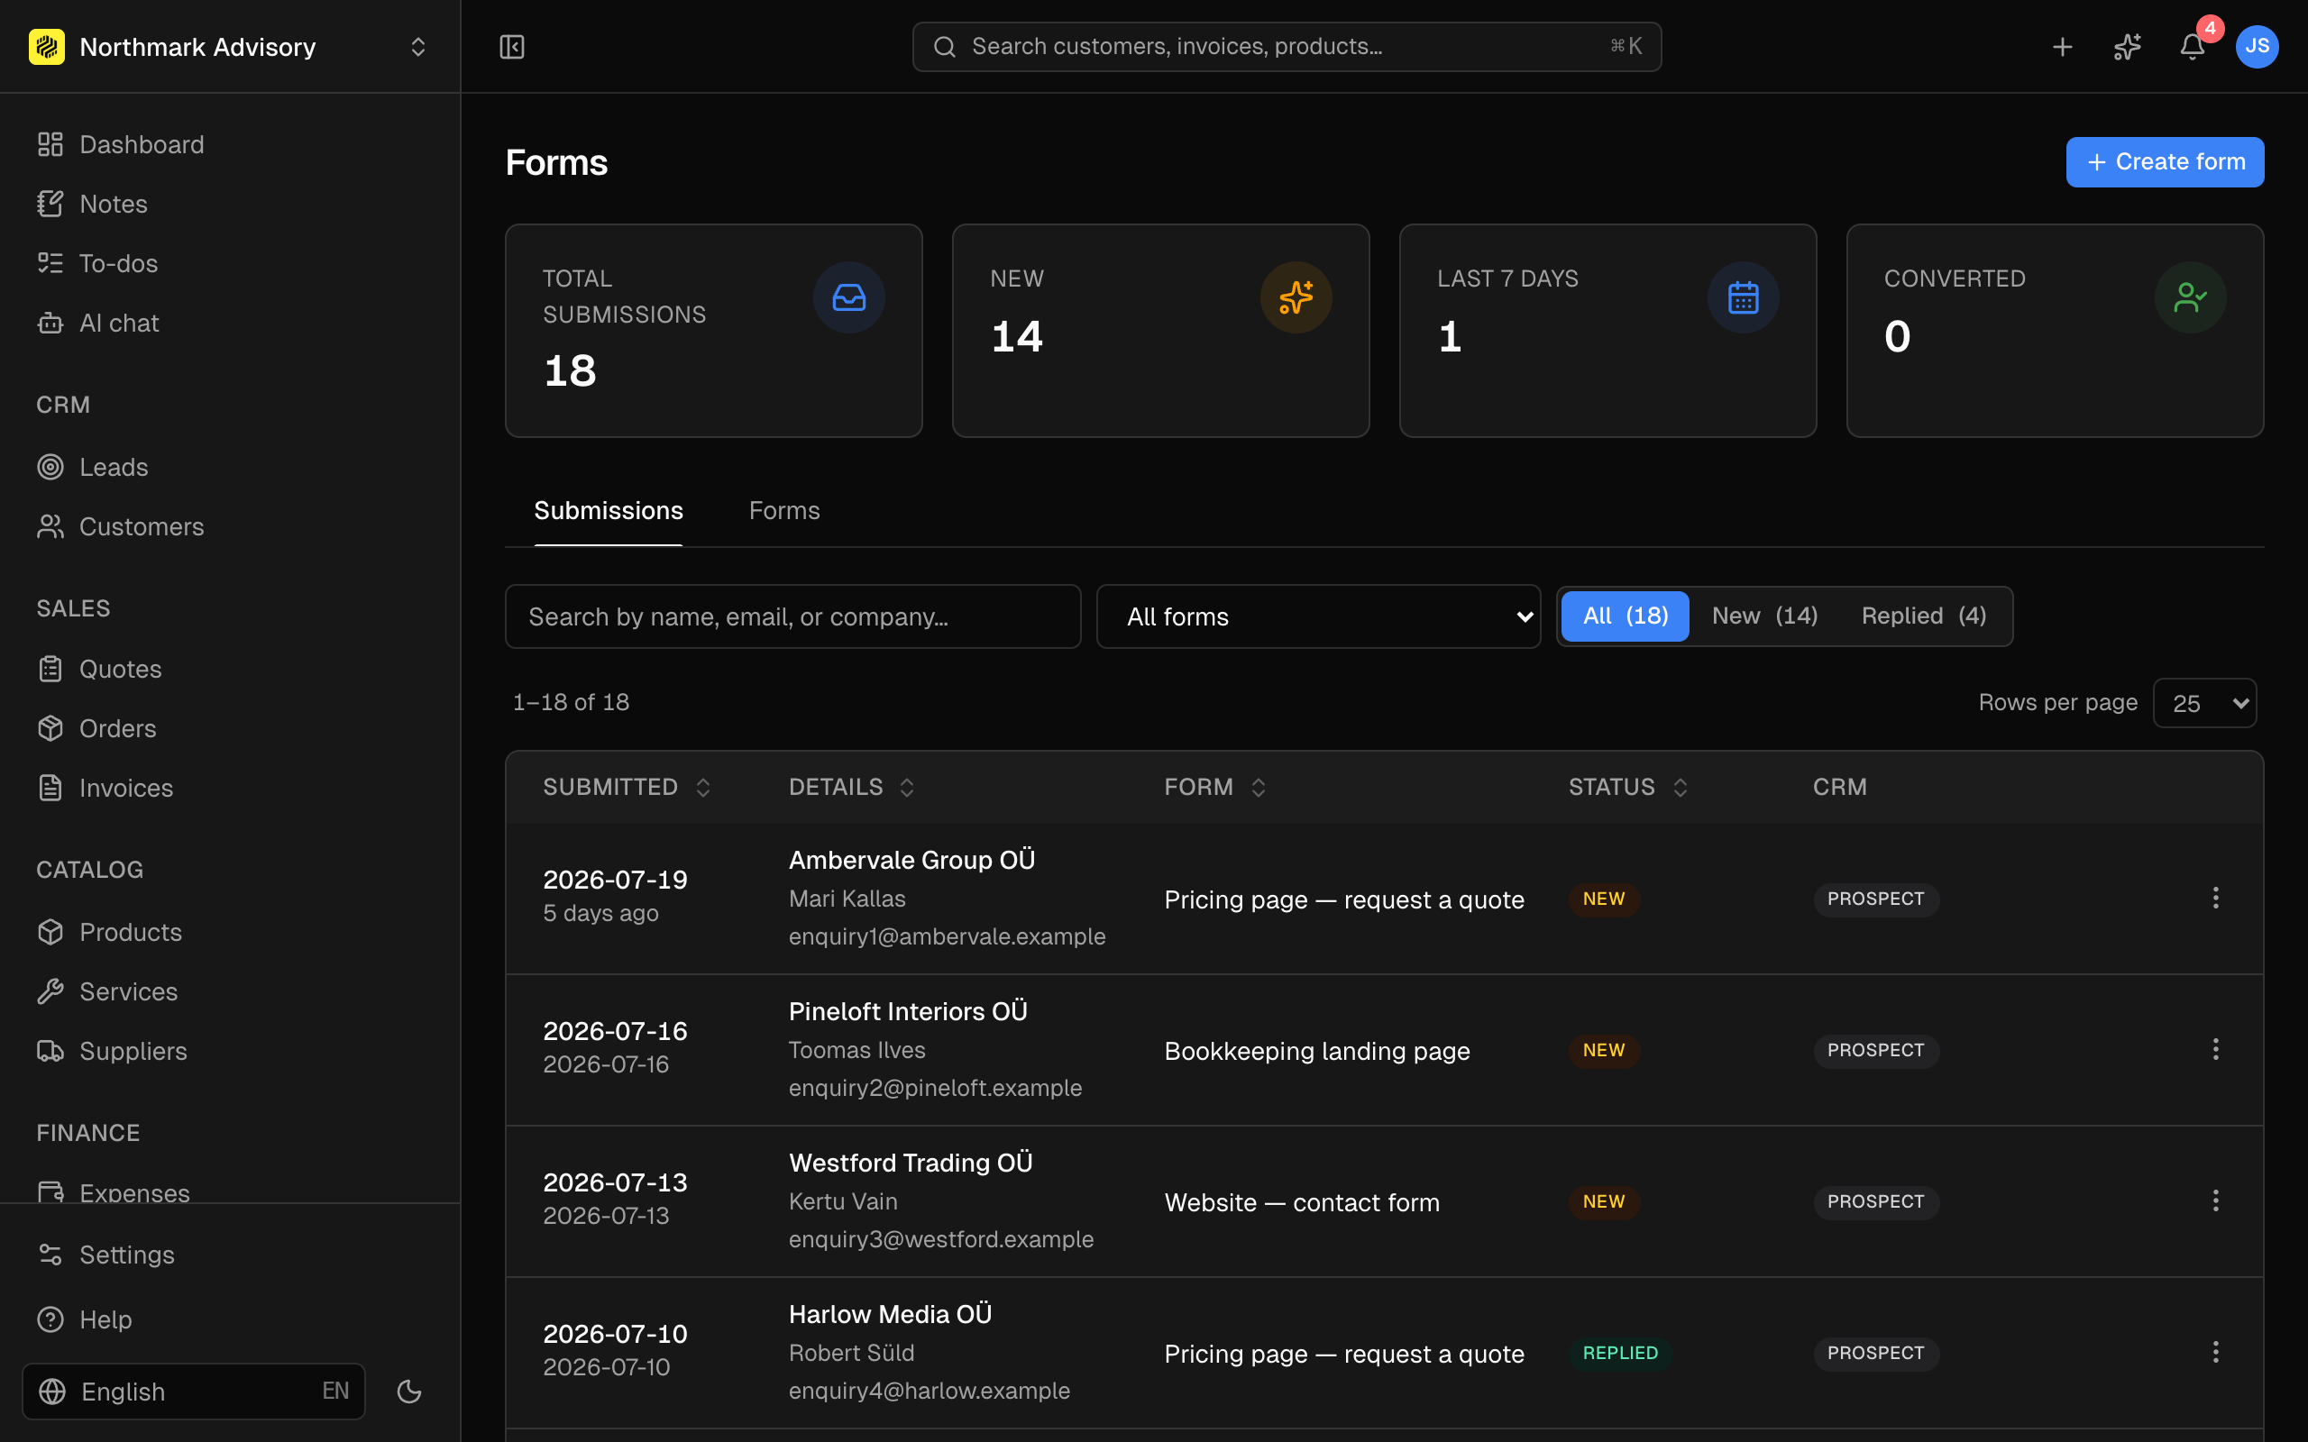
Task: Open the All forms dropdown
Action: 1318,616
